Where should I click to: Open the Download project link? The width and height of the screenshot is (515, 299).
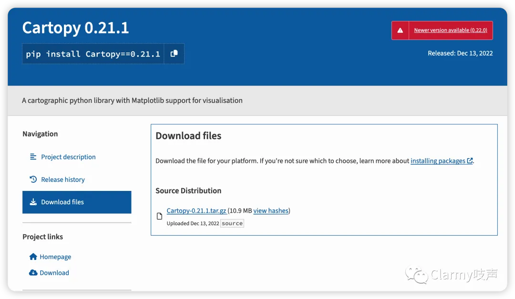point(54,273)
